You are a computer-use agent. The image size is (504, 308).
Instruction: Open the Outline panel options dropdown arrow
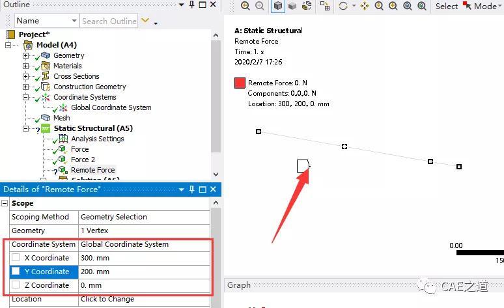pyautogui.click(x=181, y=5)
